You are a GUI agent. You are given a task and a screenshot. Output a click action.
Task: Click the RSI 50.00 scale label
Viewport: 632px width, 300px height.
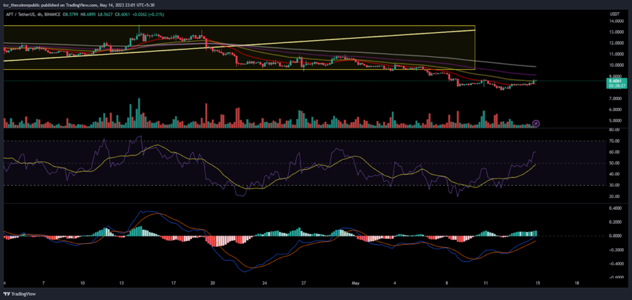(x=615, y=164)
